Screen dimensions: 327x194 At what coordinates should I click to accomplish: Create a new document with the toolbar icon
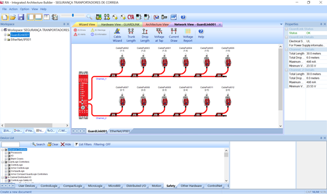pyautogui.click(x=5, y=17)
